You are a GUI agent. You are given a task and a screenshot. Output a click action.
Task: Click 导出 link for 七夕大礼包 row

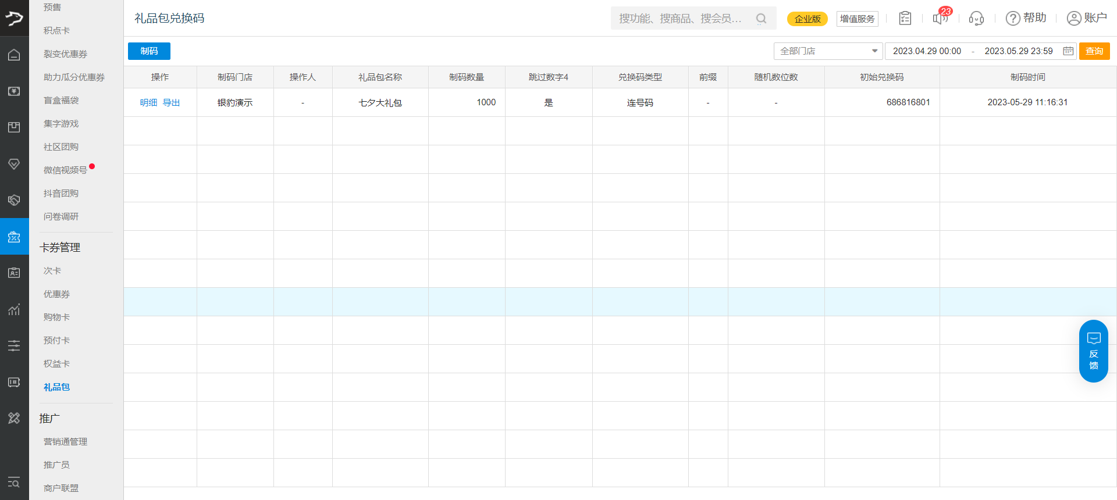(x=171, y=102)
